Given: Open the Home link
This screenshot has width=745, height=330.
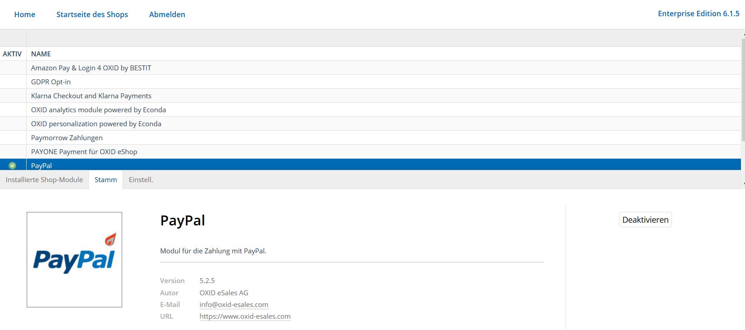Looking at the screenshot, I should (x=25, y=14).
